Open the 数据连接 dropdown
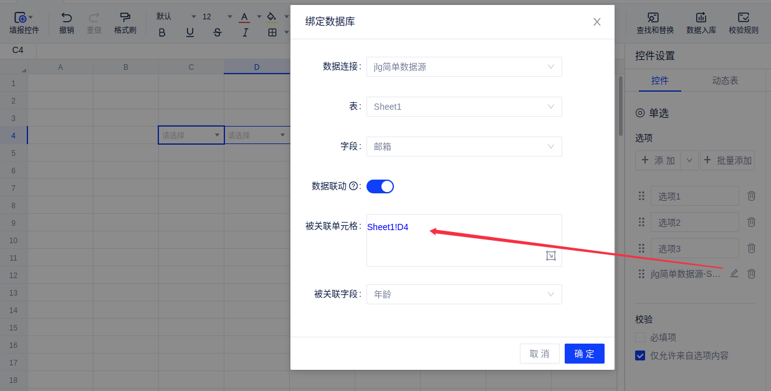The image size is (771, 391). pyautogui.click(x=464, y=67)
